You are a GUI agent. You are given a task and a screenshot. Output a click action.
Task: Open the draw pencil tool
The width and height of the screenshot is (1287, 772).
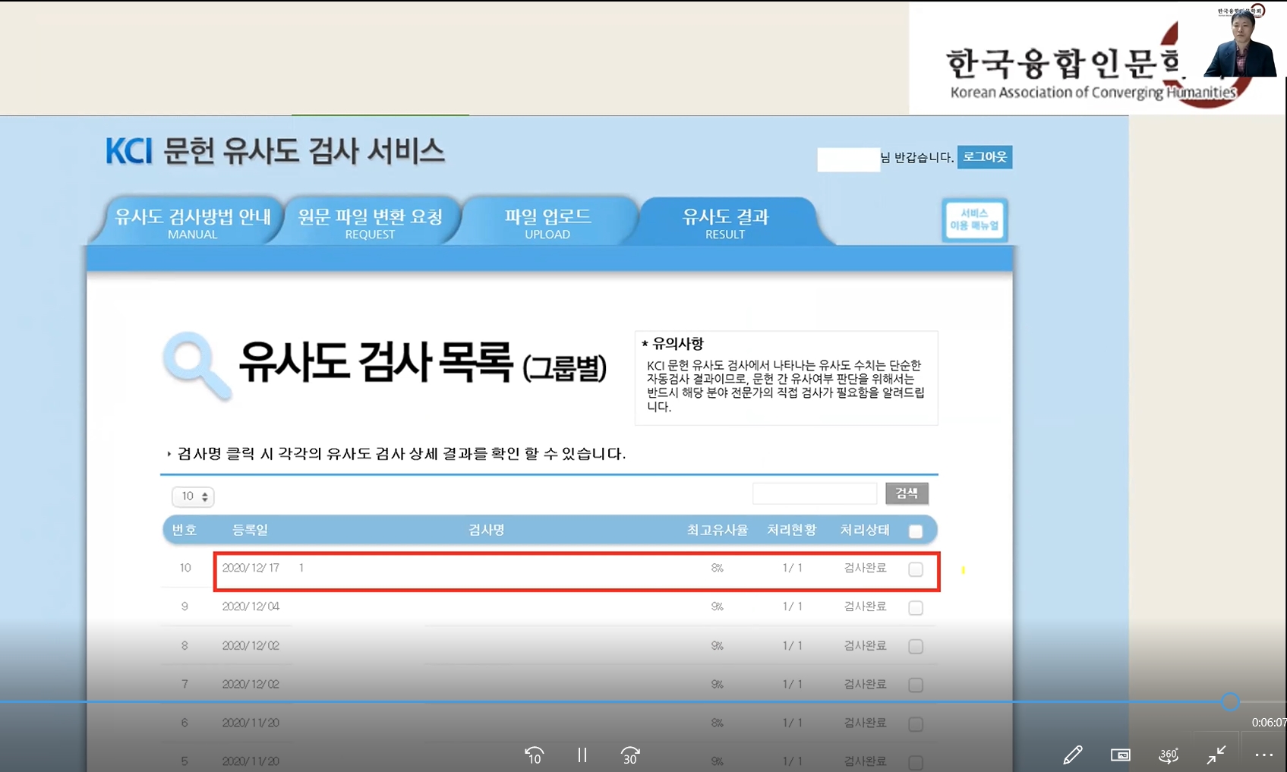pos(1072,755)
